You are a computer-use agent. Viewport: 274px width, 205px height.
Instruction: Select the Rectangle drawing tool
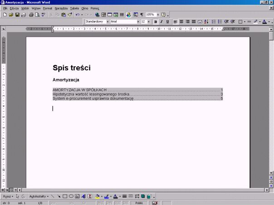point(65,196)
